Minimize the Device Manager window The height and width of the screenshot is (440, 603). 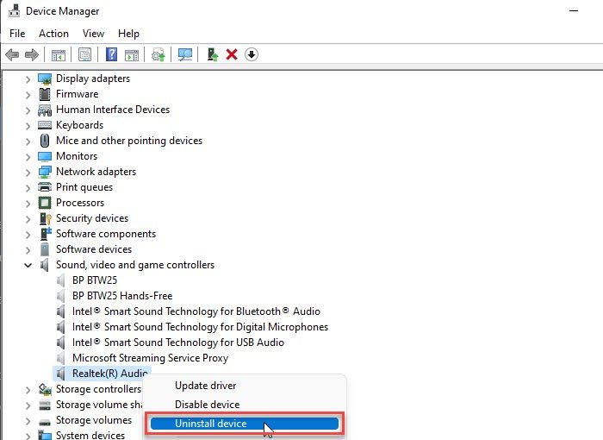[x=574, y=11]
